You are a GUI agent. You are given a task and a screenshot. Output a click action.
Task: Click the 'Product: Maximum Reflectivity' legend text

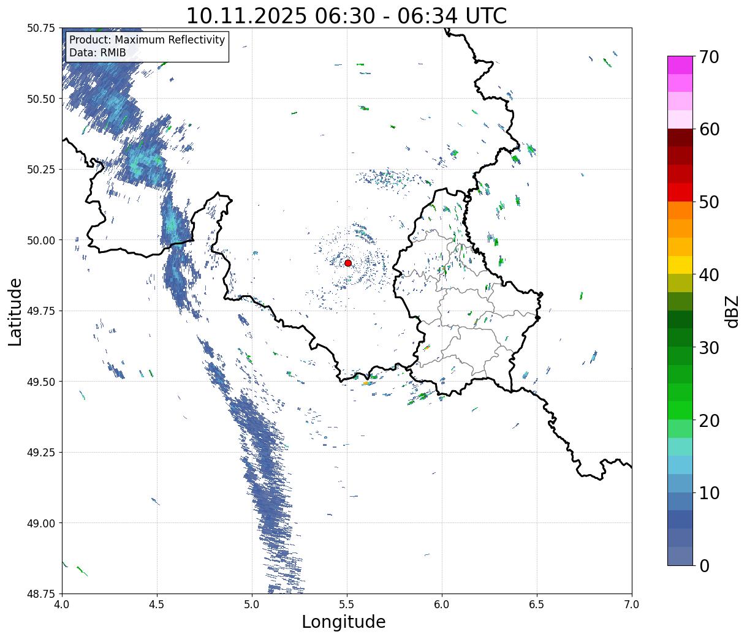tap(147, 40)
